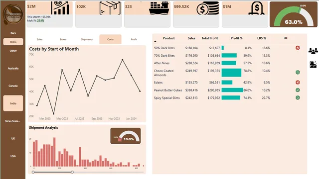Switch to the Profit tab

coord(134,39)
